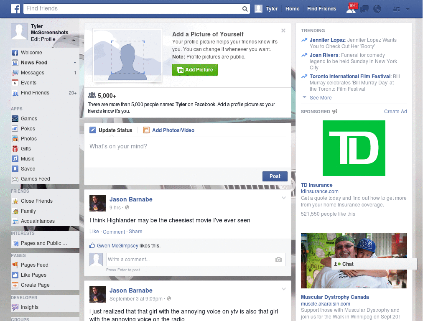
Task: Open the TD Insurance ad image
Action: click(x=354, y=148)
